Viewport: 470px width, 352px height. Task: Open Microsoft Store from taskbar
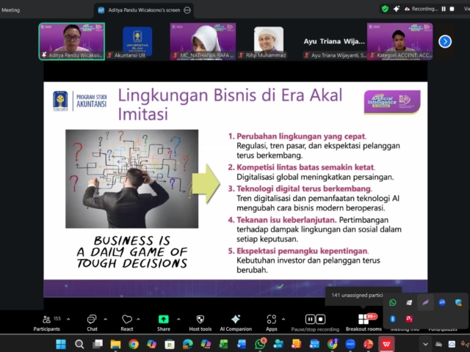coord(170,344)
